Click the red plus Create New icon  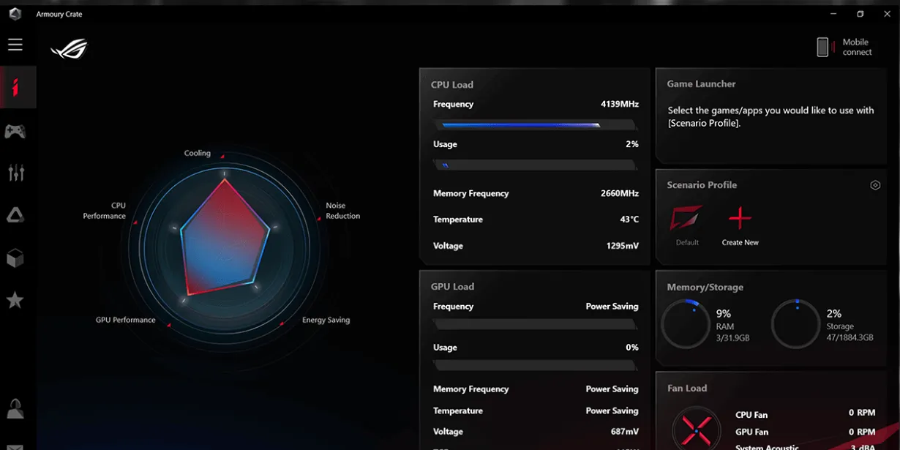click(x=740, y=218)
